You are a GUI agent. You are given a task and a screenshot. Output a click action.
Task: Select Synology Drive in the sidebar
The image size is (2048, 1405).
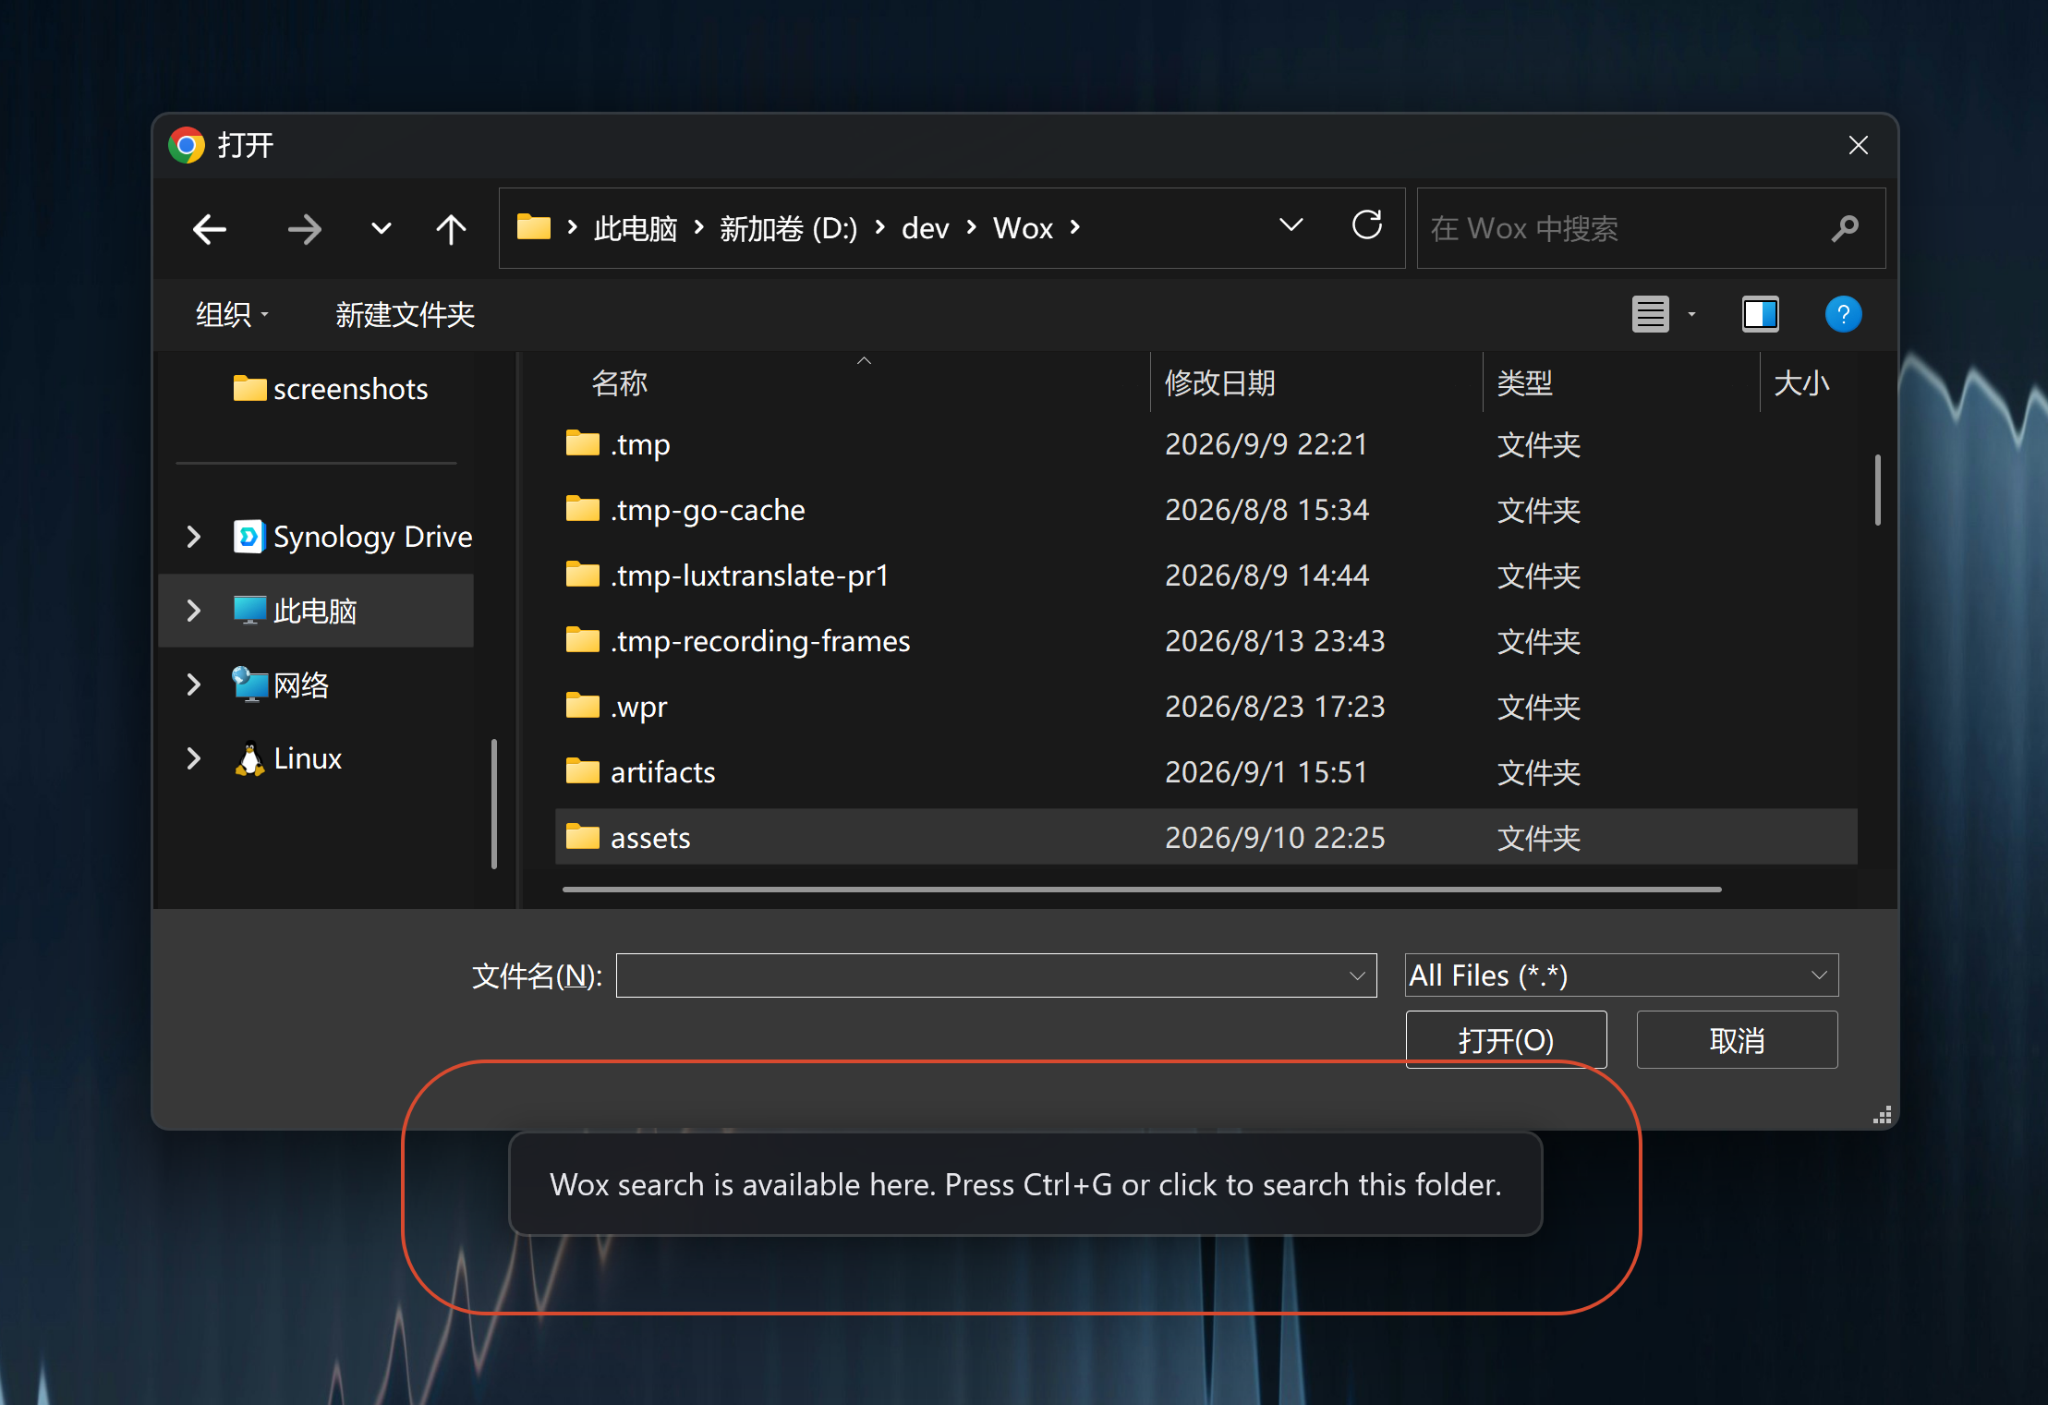tap(354, 537)
